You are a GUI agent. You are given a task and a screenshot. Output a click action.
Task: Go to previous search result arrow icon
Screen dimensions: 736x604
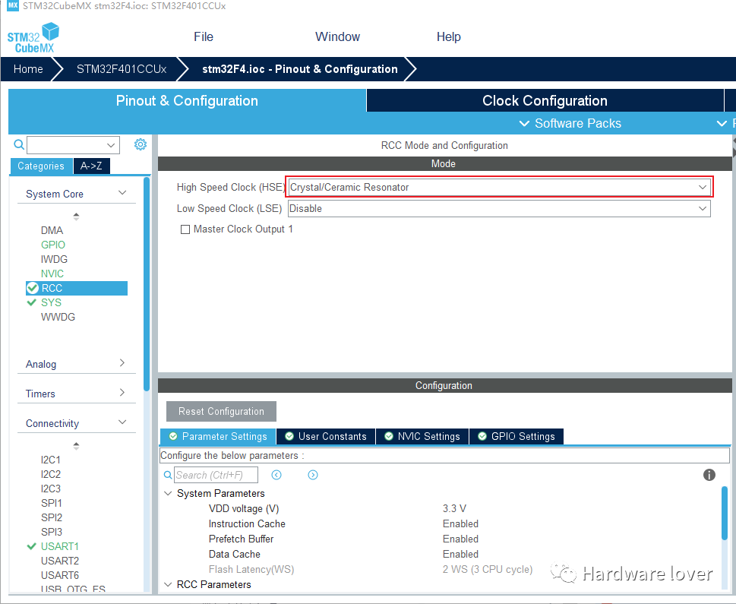(276, 475)
